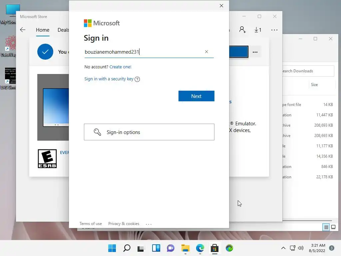341x256 pixels.
Task: Open the See more menu in Store toolbar
Action: [274, 30]
